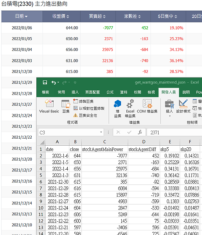Screen dimensions: 202x235
Task: Switch to the 插入 ribbon tab
Action: click(x=75, y=92)
